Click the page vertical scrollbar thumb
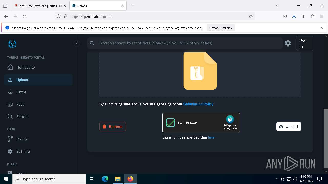Image resolution: width=328 pixels, height=184 pixels. [326, 138]
